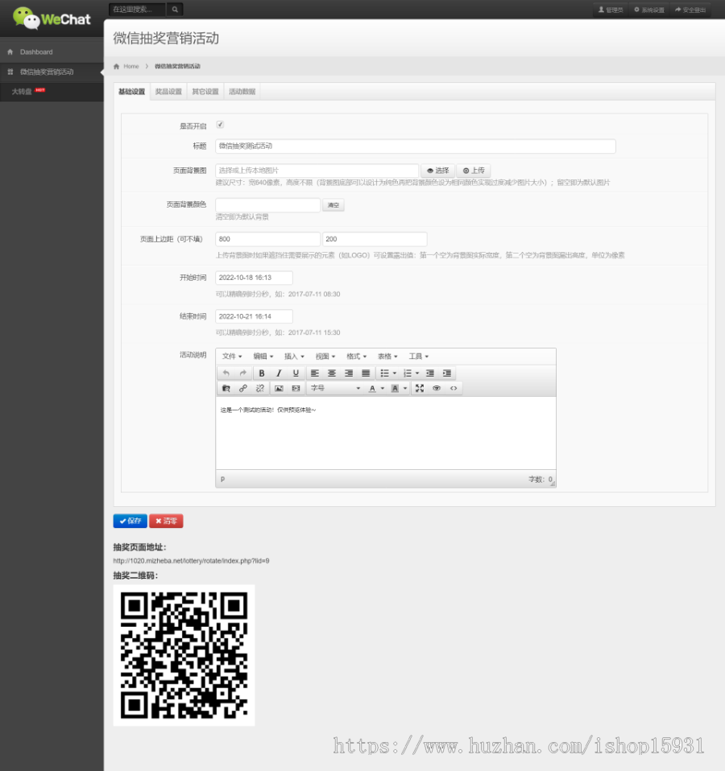Open the 文件 editor menu
725x771 pixels.
(x=232, y=356)
